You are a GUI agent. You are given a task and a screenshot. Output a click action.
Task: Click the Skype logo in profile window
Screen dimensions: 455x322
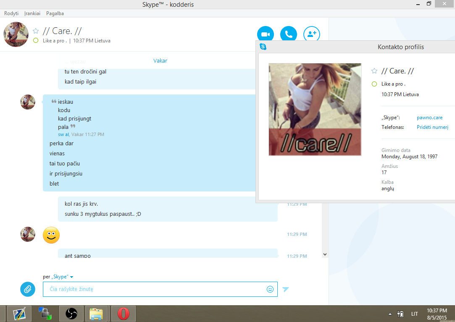263,47
